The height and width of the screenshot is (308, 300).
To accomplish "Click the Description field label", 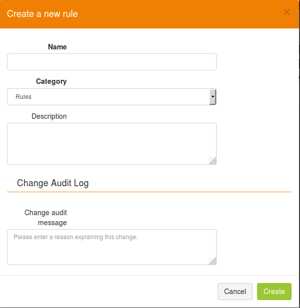I will 49,116.
